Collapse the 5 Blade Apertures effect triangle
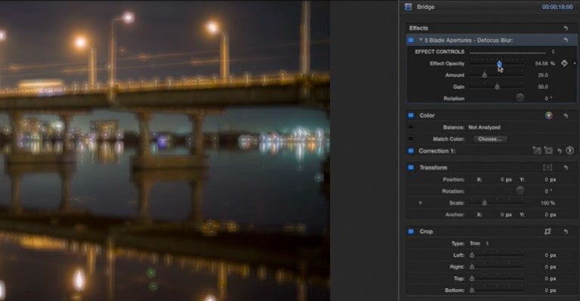Viewport: 580px width, 301px height. point(421,39)
